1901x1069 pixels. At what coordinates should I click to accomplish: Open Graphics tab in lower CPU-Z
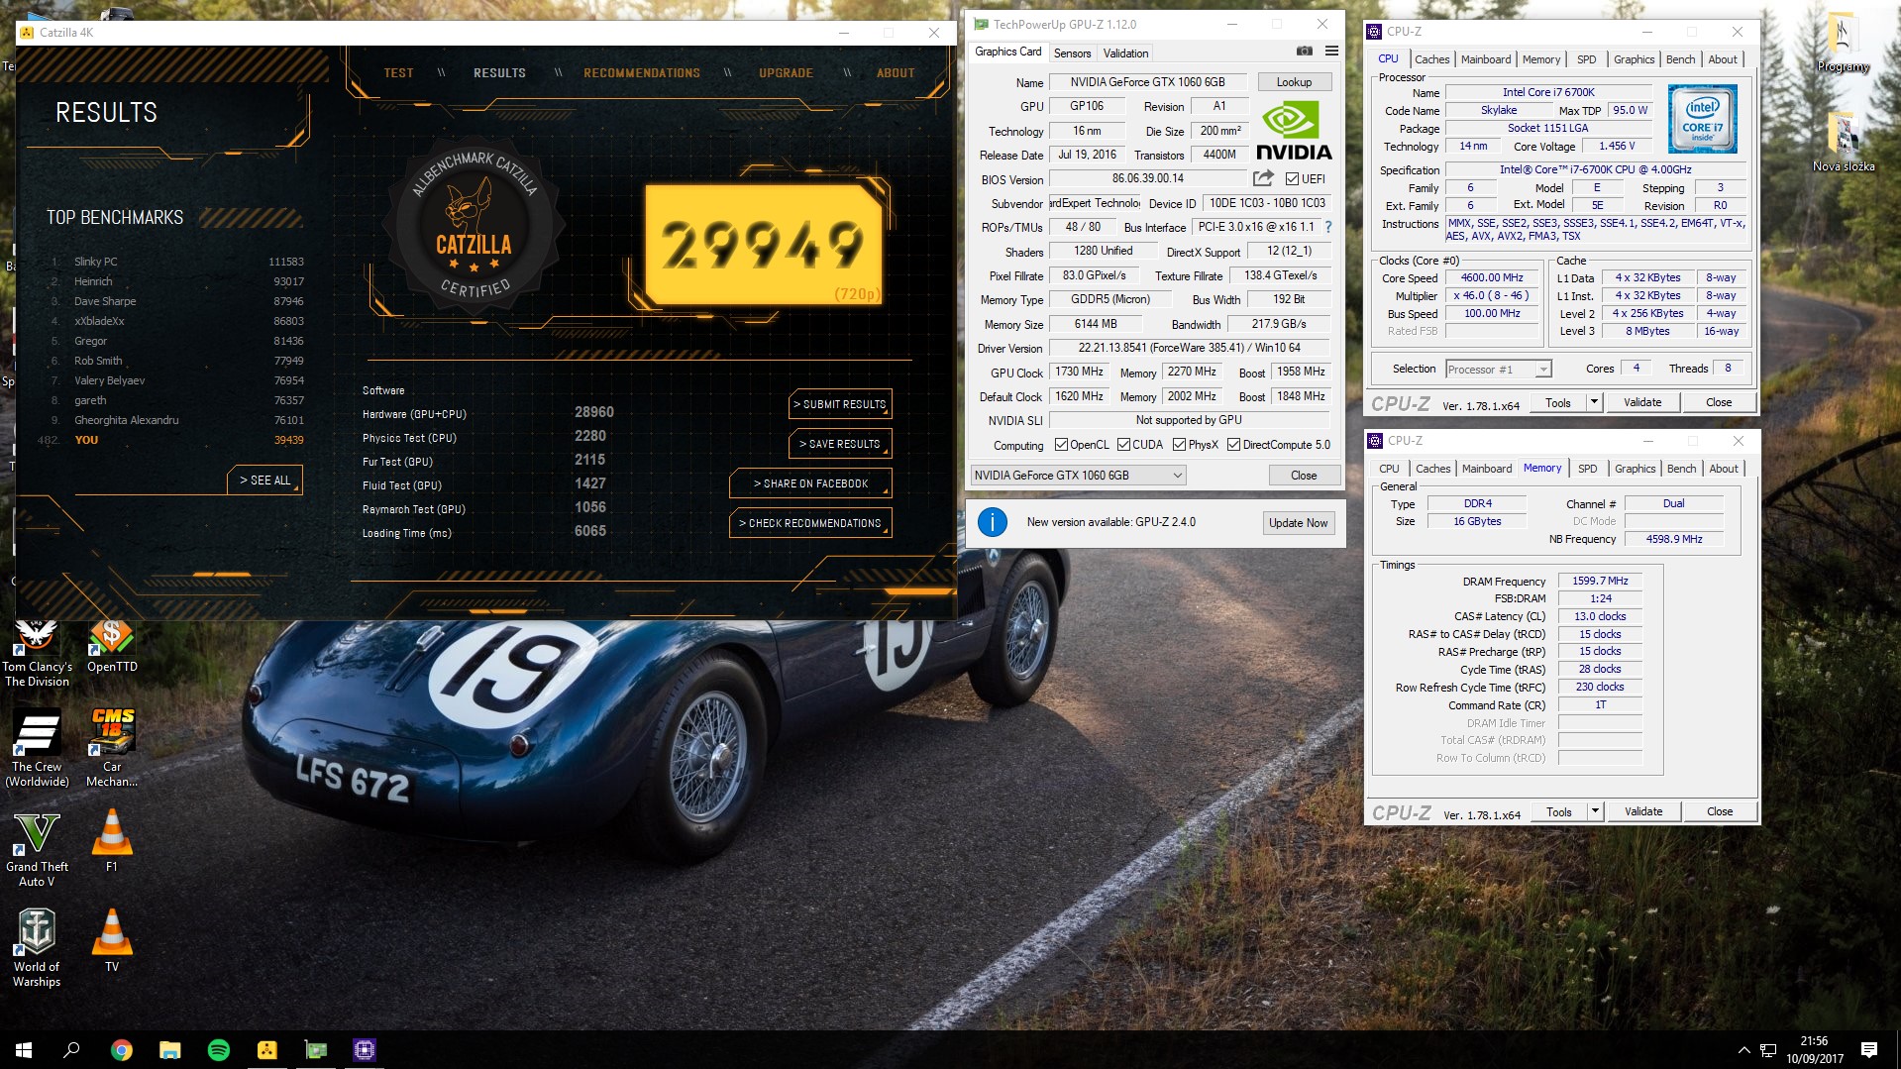click(1635, 469)
